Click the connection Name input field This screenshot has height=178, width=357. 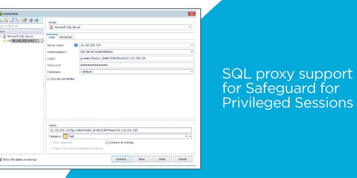[120, 130]
